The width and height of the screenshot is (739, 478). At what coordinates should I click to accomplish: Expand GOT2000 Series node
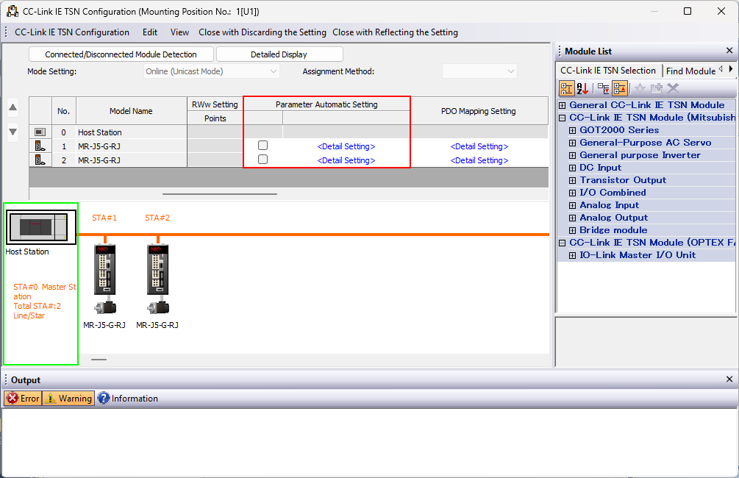pyautogui.click(x=572, y=130)
